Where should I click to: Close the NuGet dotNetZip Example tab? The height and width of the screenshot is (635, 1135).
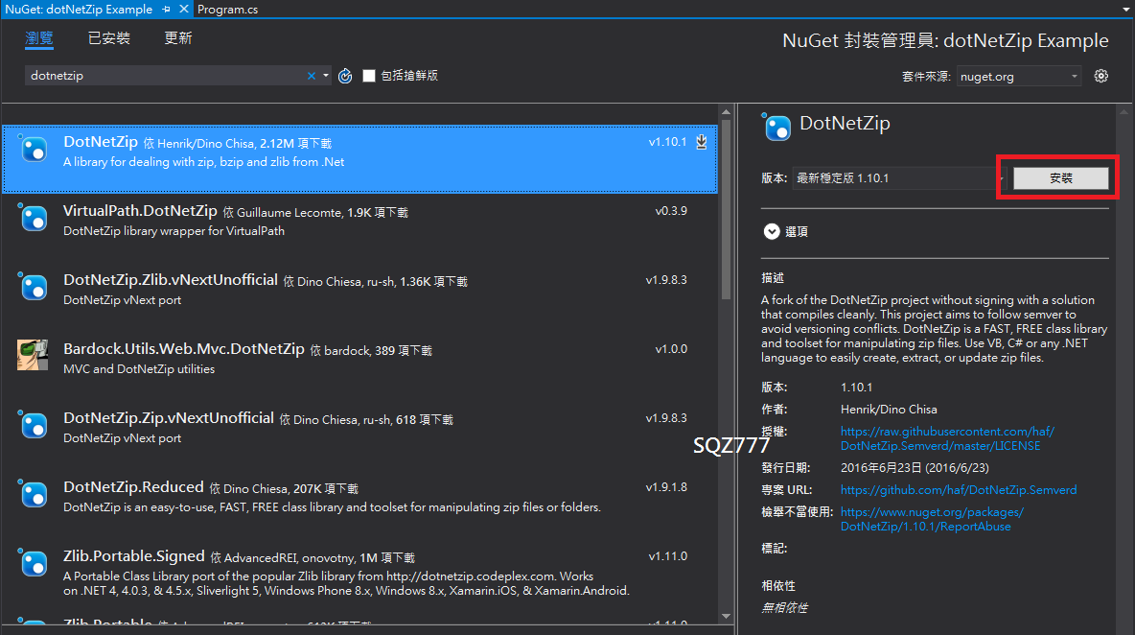pyautogui.click(x=184, y=9)
